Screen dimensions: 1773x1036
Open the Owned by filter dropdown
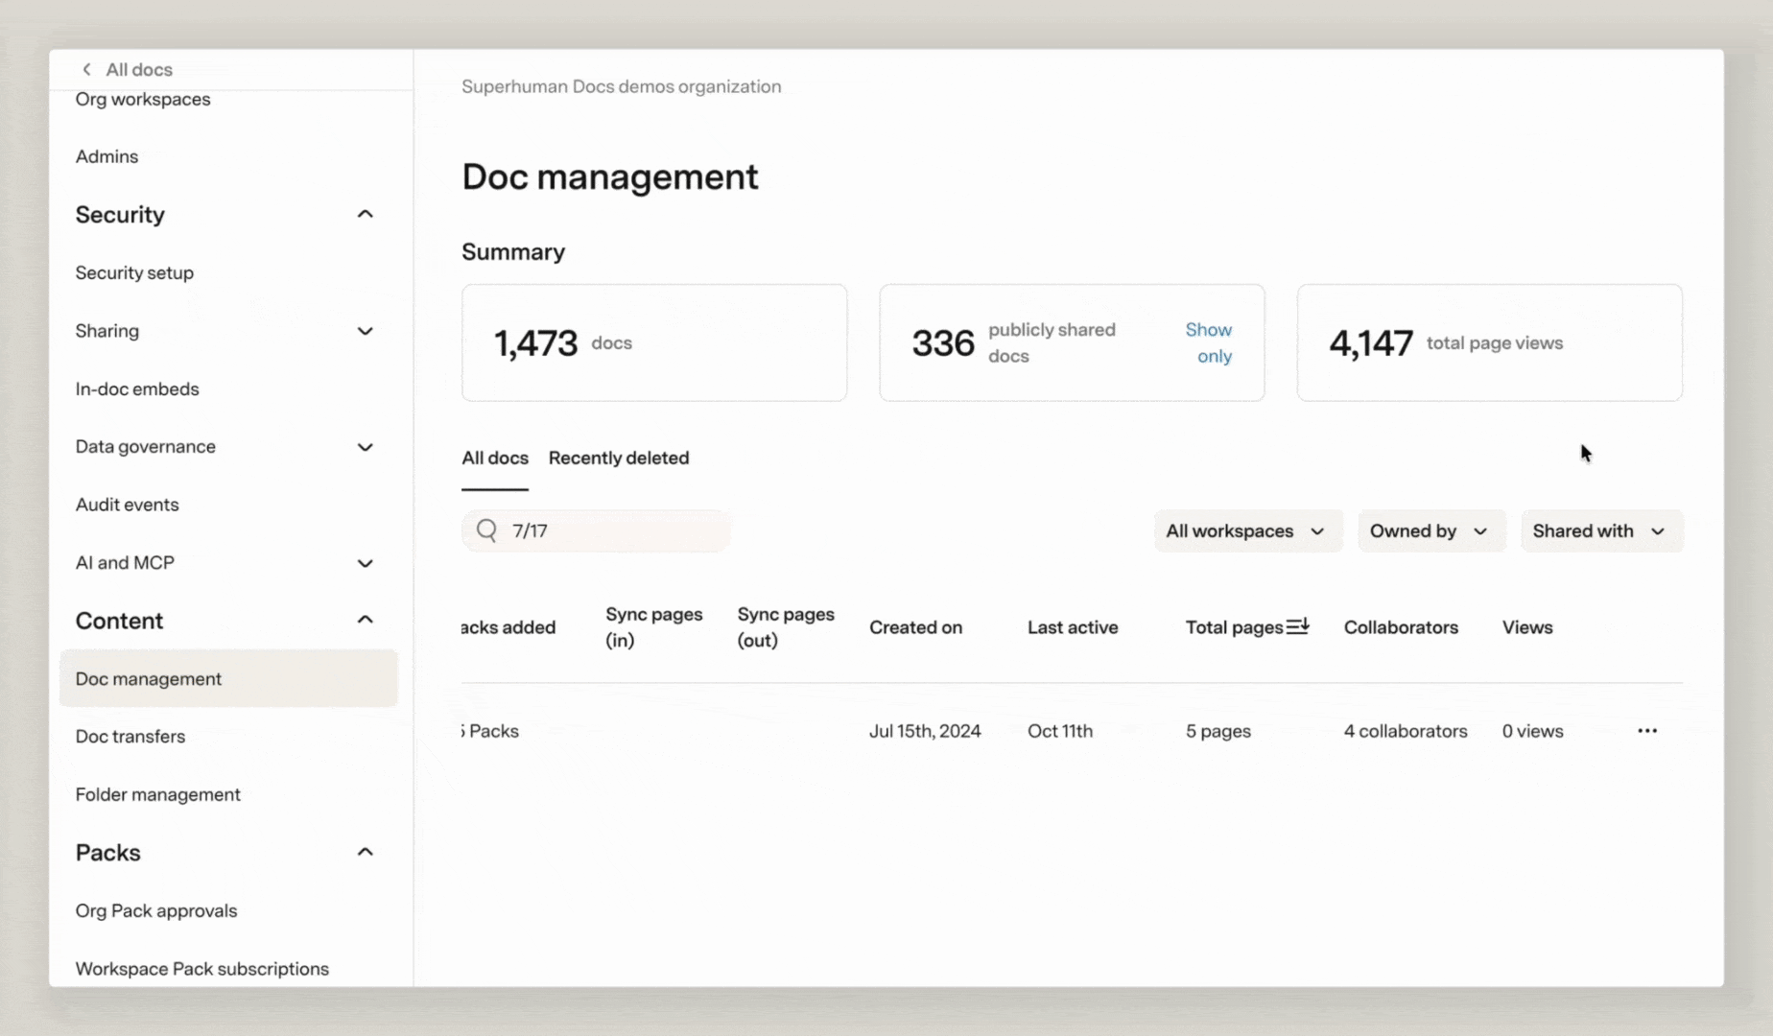[1430, 530]
